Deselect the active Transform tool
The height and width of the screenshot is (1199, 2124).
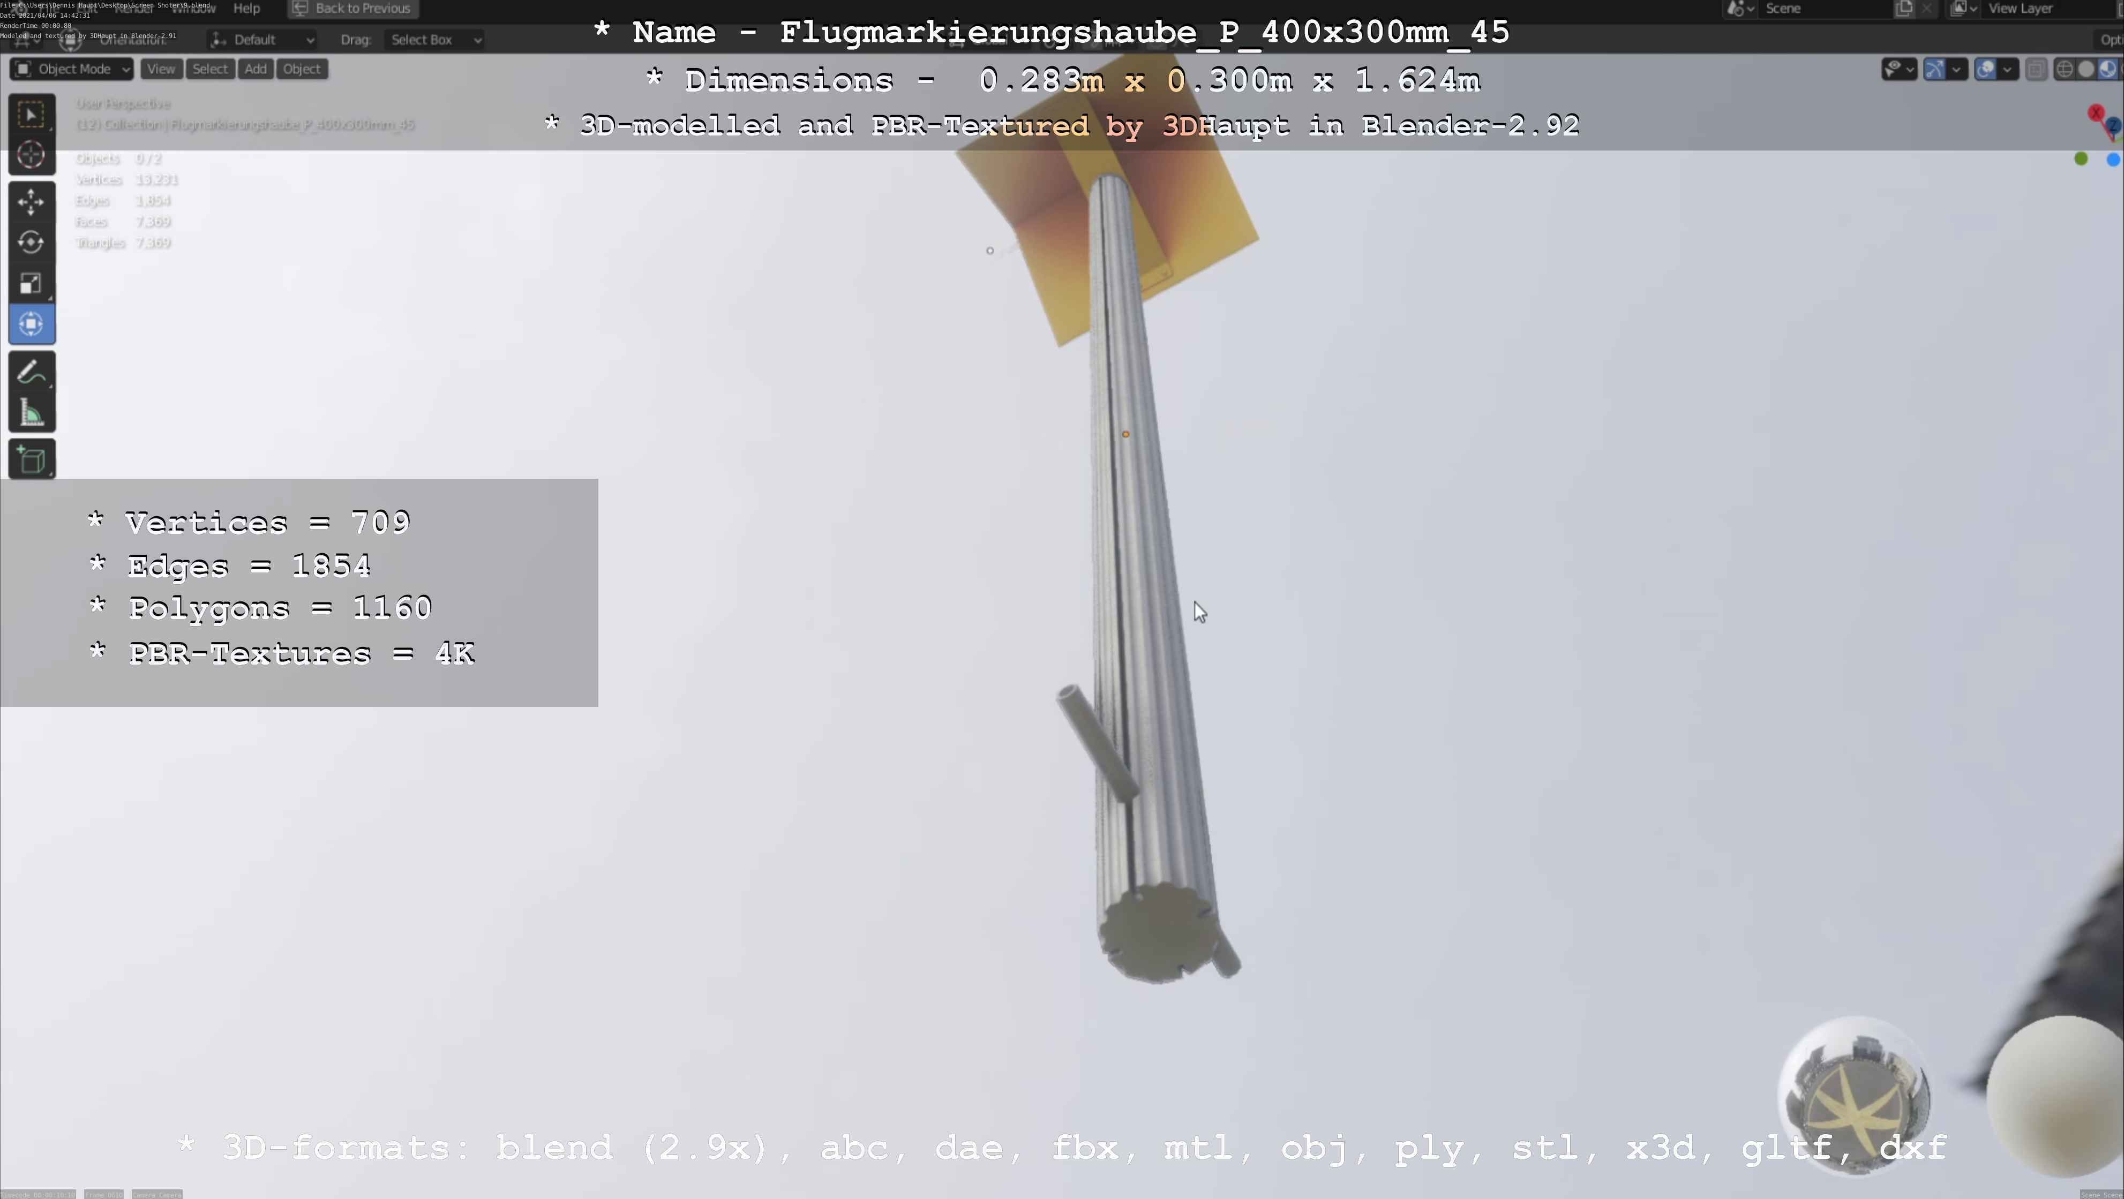[31, 324]
